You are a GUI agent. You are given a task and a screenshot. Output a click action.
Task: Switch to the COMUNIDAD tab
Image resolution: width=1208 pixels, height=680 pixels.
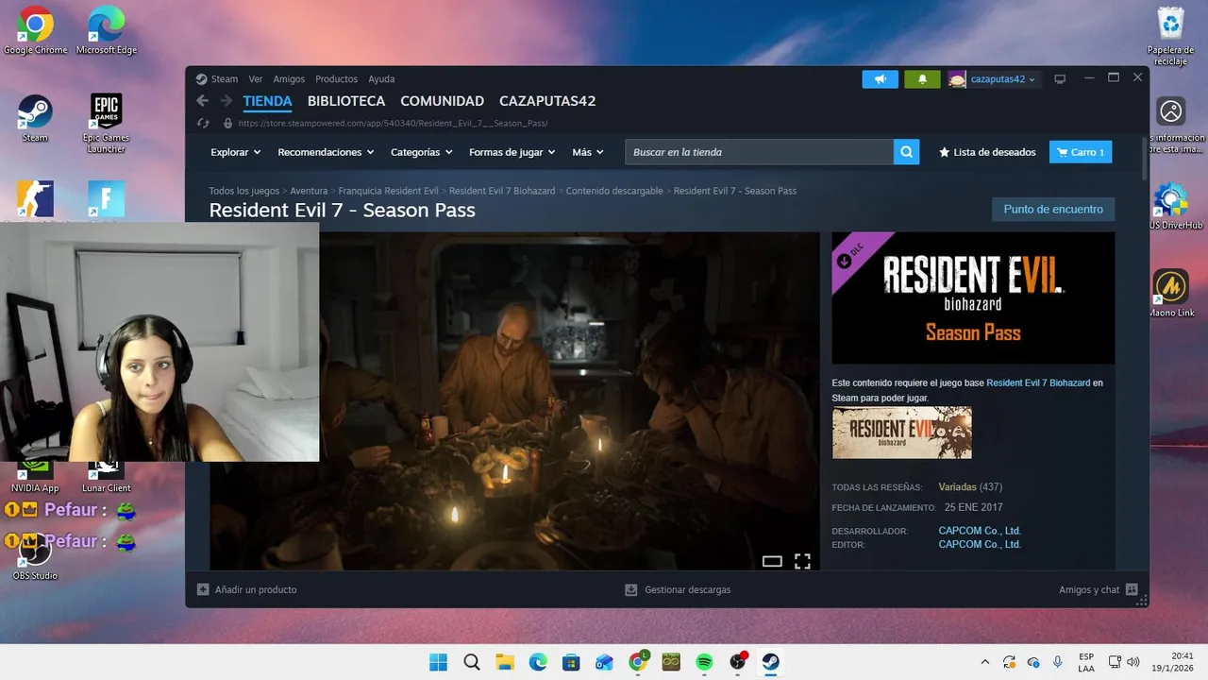click(x=442, y=101)
